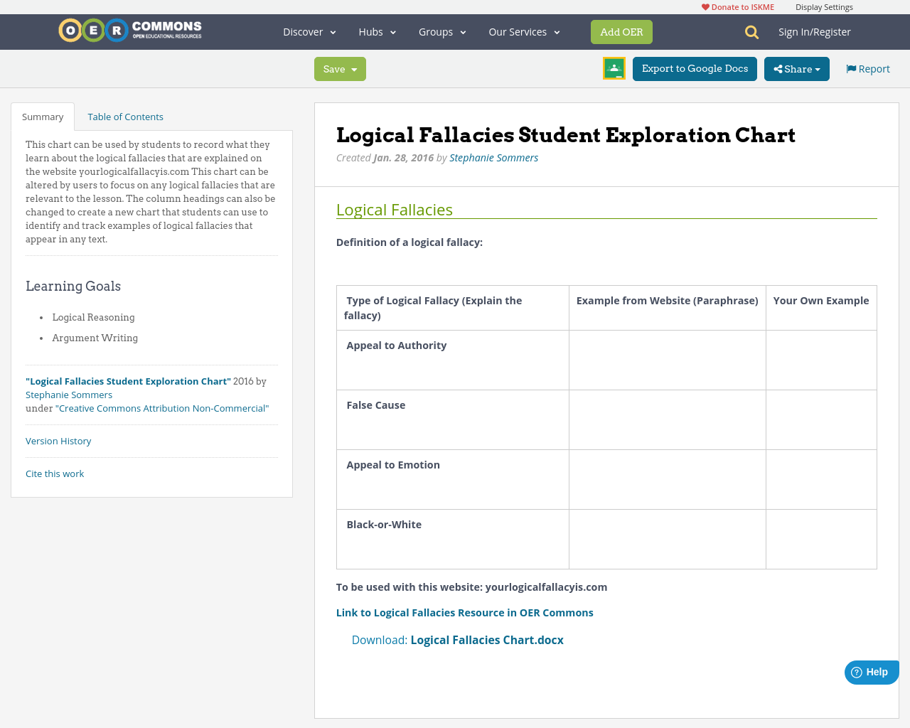This screenshot has width=910, height=728.
Task: Click Export to Google Docs
Action: (695, 69)
